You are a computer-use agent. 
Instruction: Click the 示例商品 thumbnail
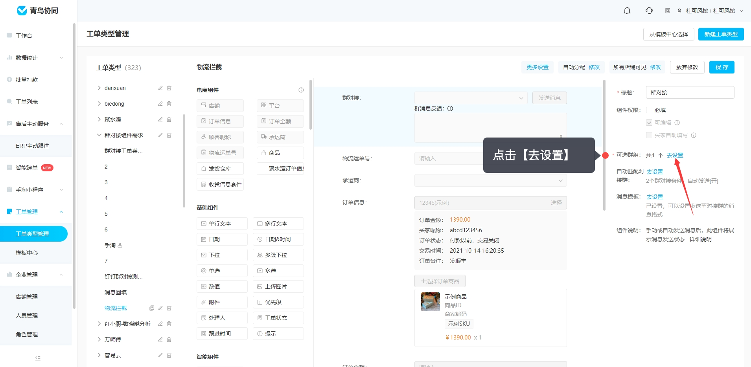(x=431, y=302)
